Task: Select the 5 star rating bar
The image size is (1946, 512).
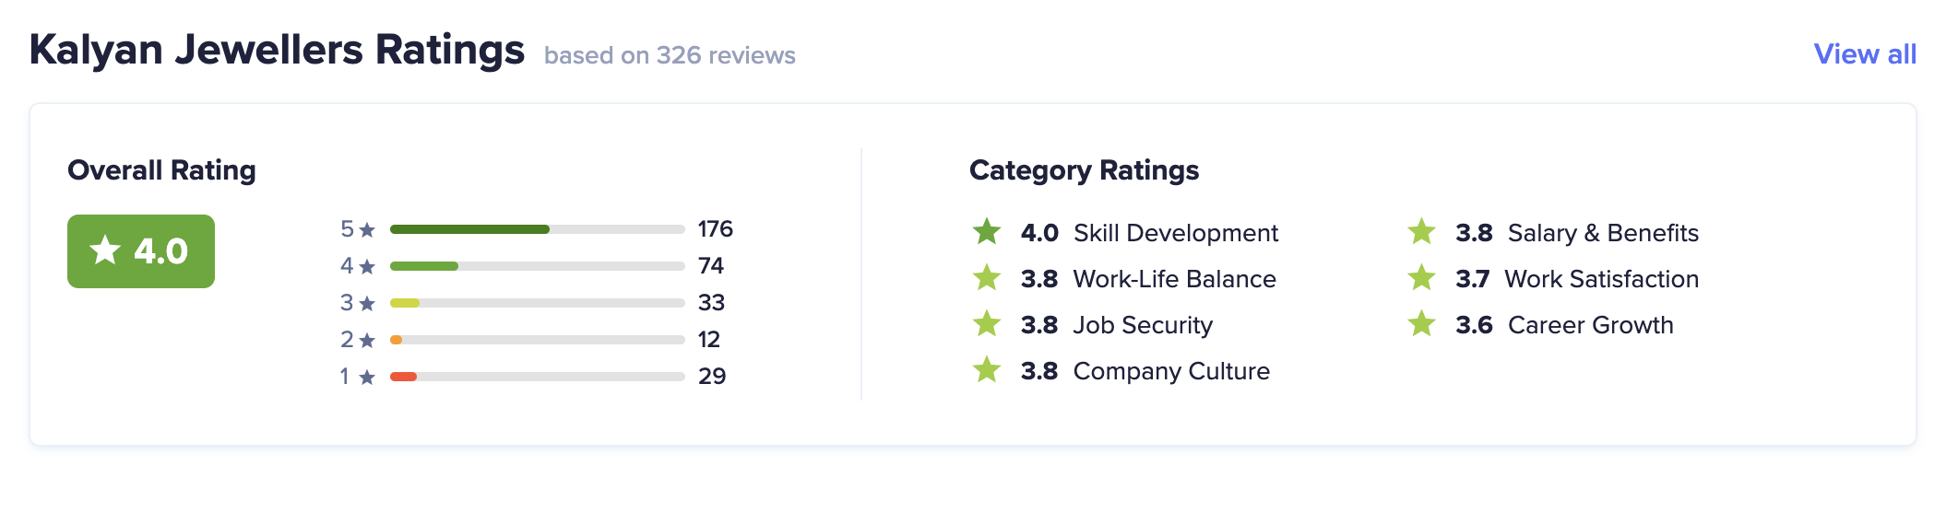Action: [537, 229]
